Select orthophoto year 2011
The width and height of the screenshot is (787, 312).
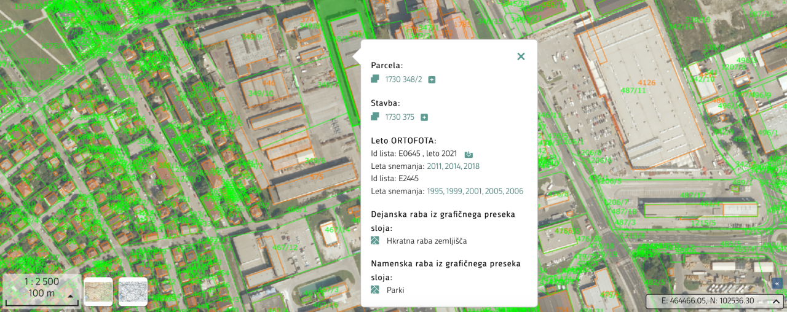(434, 166)
